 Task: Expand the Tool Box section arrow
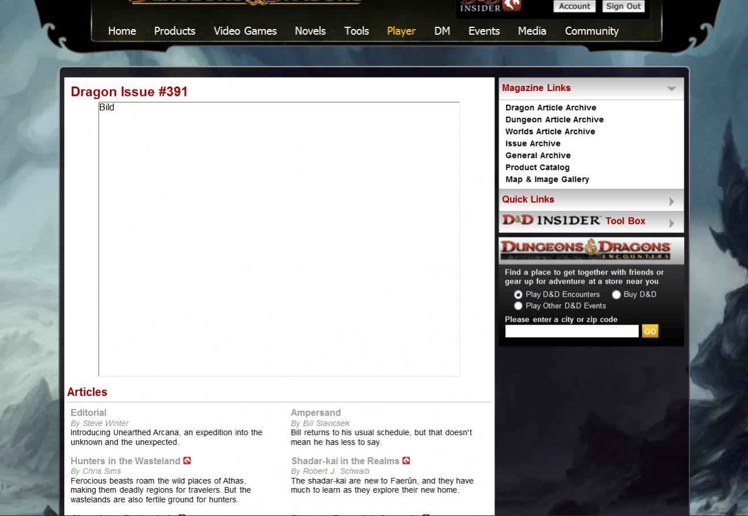672,223
